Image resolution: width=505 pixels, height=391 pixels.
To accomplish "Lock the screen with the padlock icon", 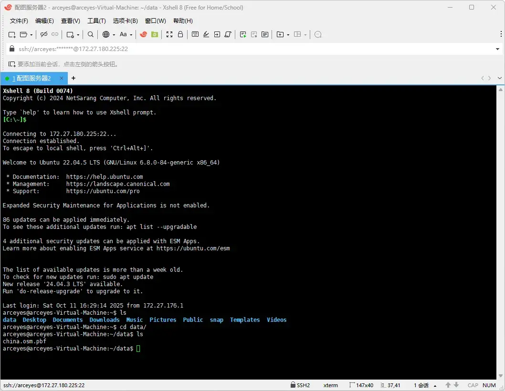I will pyautogui.click(x=180, y=34).
